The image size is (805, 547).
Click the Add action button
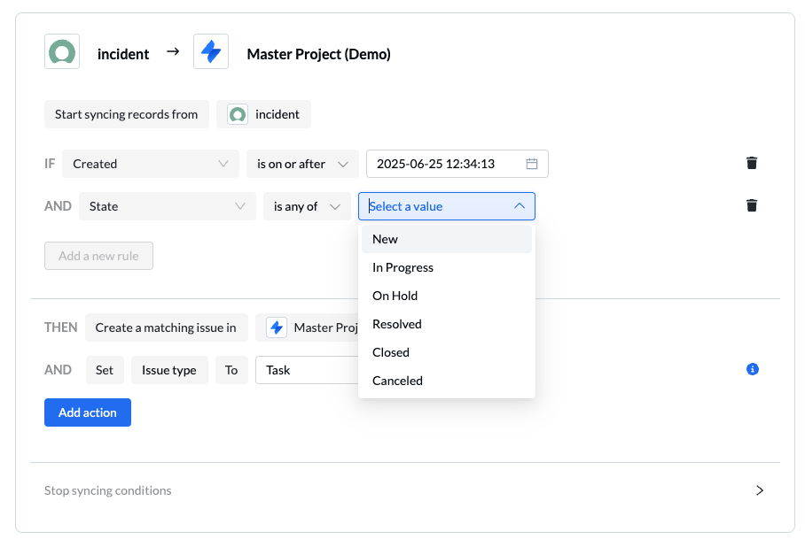coord(87,412)
